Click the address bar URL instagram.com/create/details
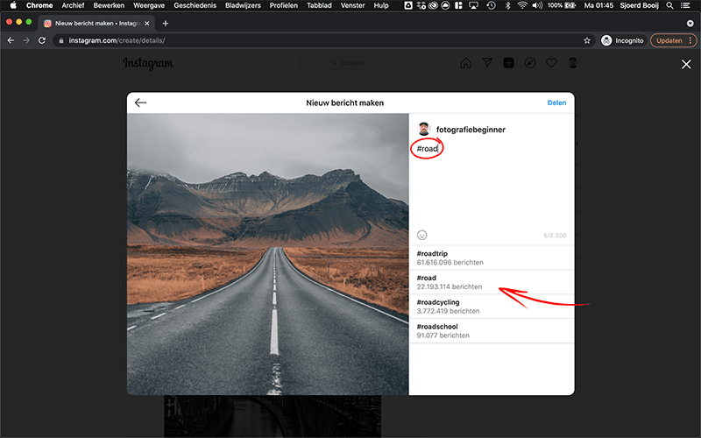The height and width of the screenshot is (438, 701). [117, 40]
